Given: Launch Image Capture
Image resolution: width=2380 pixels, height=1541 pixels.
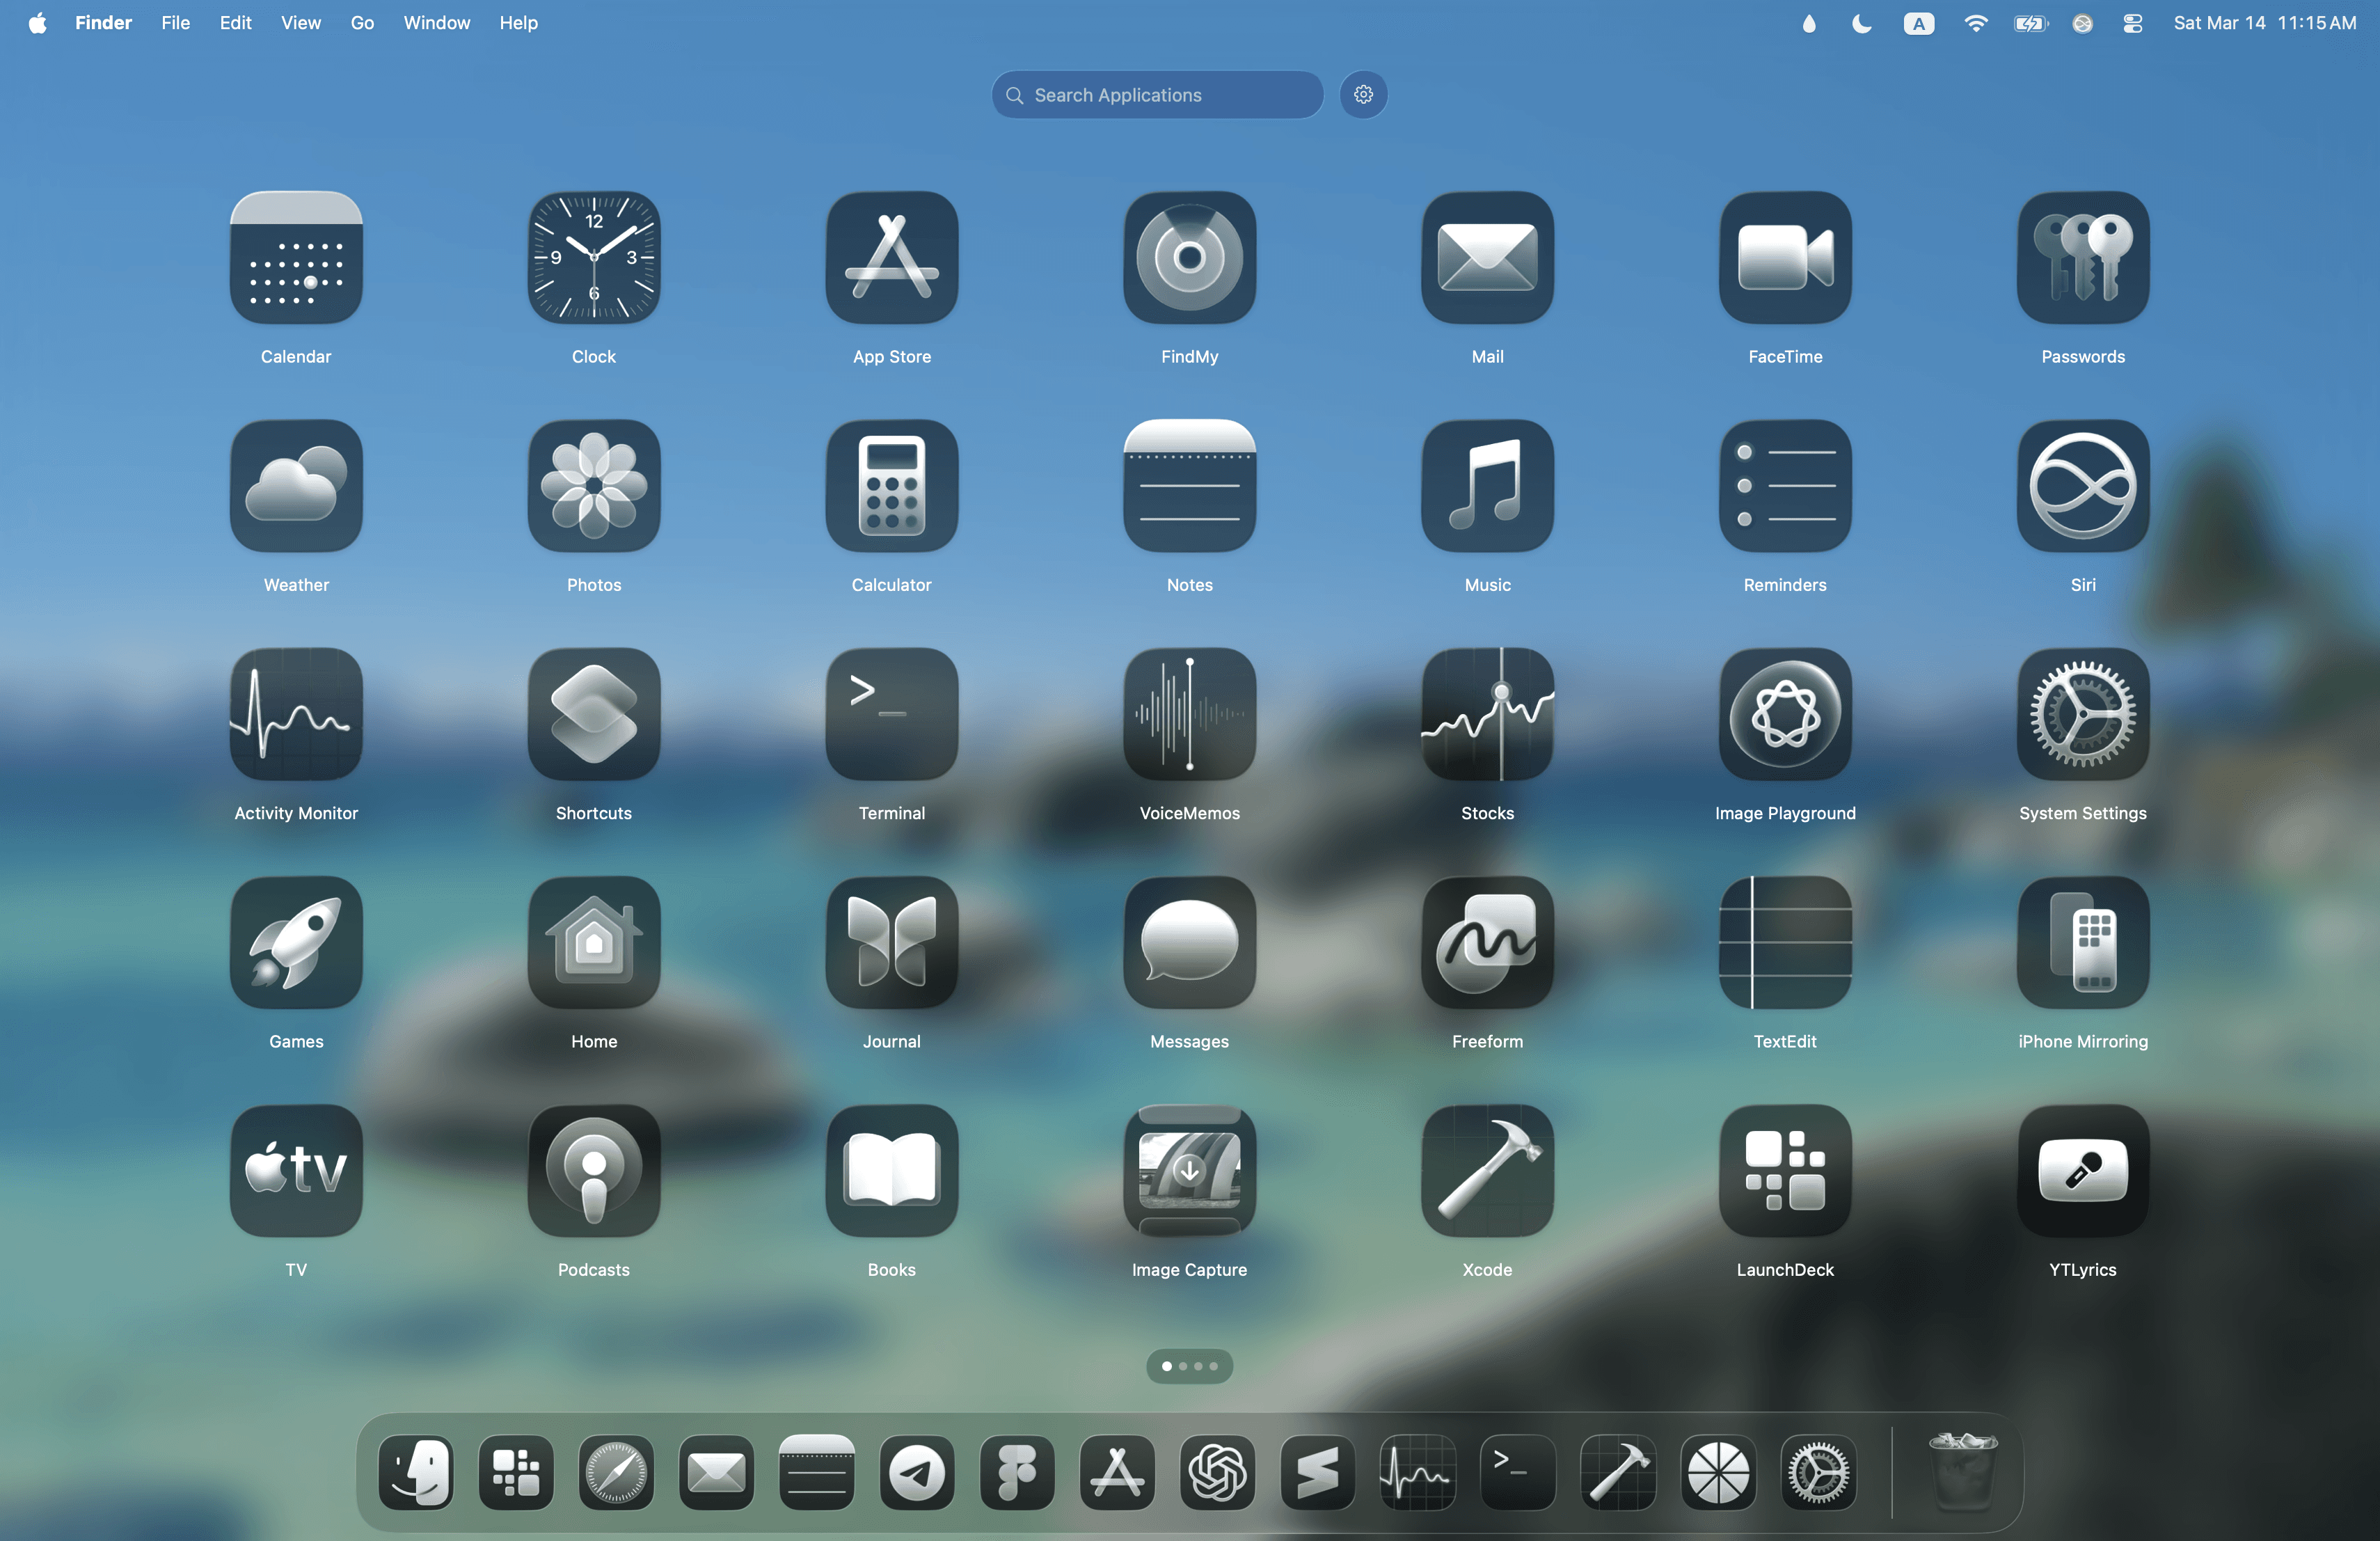Looking at the screenshot, I should point(1190,1171).
